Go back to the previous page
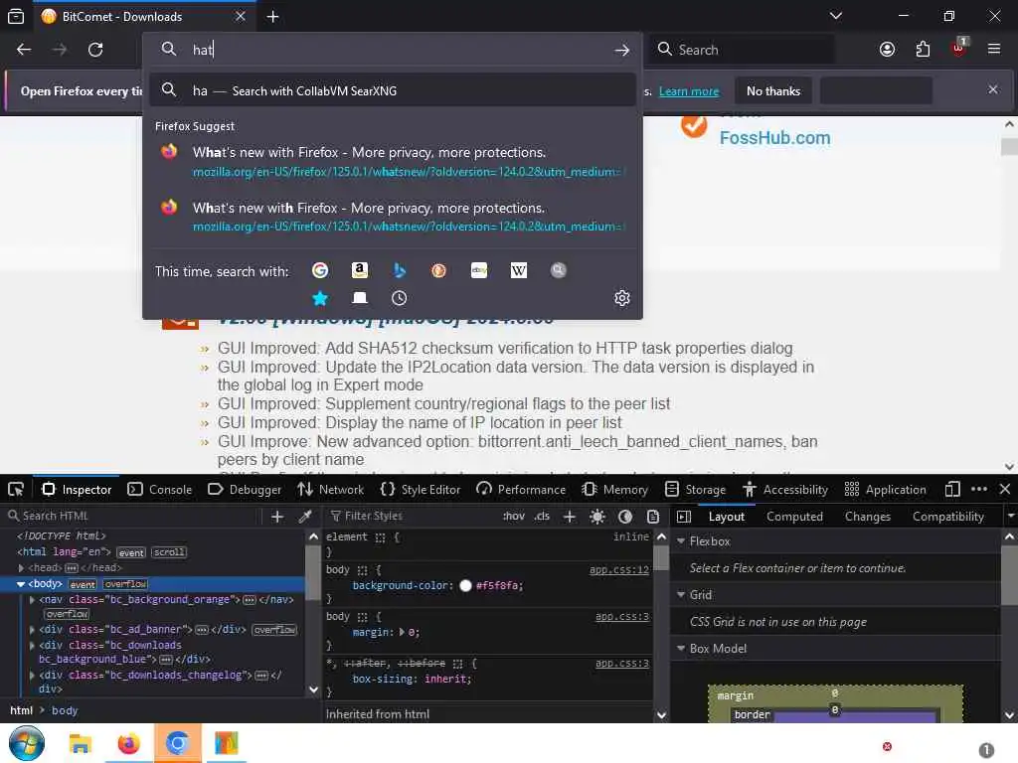 click(x=24, y=50)
